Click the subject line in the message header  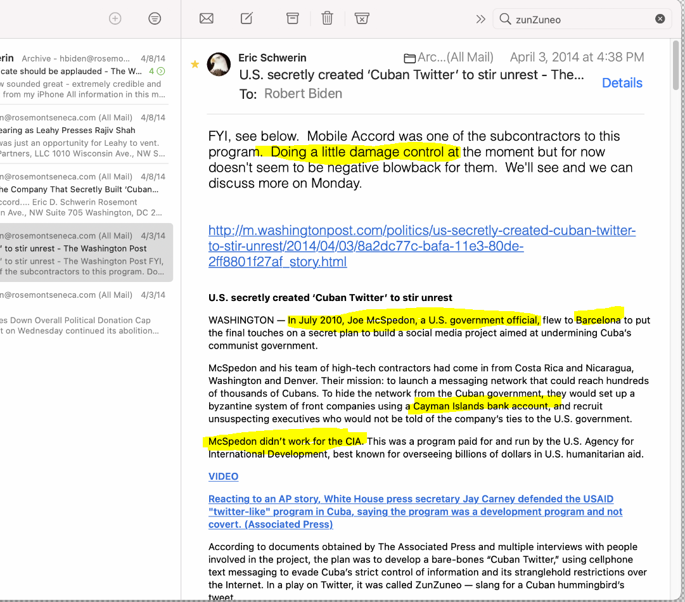411,75
